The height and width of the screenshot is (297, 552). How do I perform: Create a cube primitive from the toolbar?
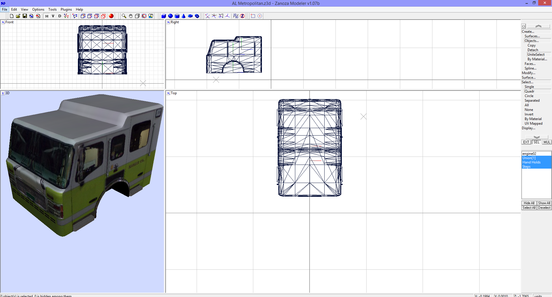163,16
